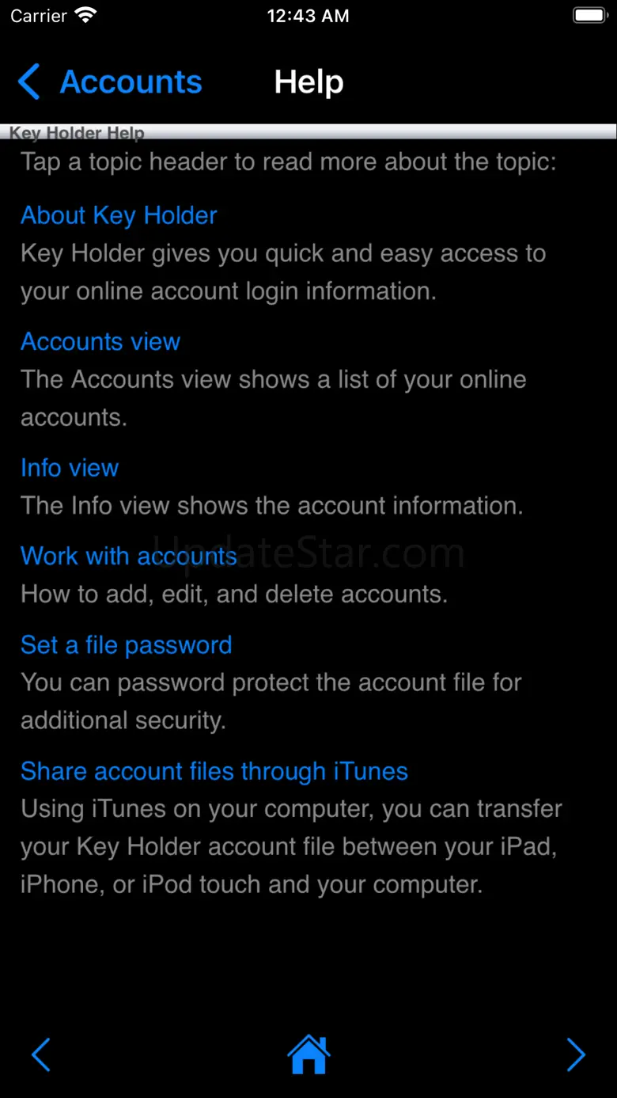Open the Work with accounts topic
The width and height of the screenshot is (617, 1098).
click(129, 556)
